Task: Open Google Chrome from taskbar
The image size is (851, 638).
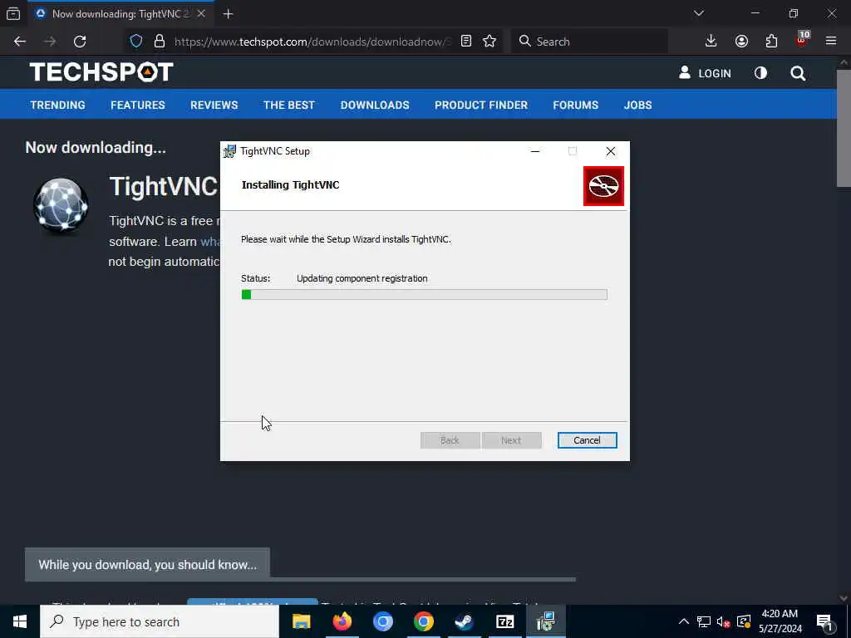Action: 423,621
